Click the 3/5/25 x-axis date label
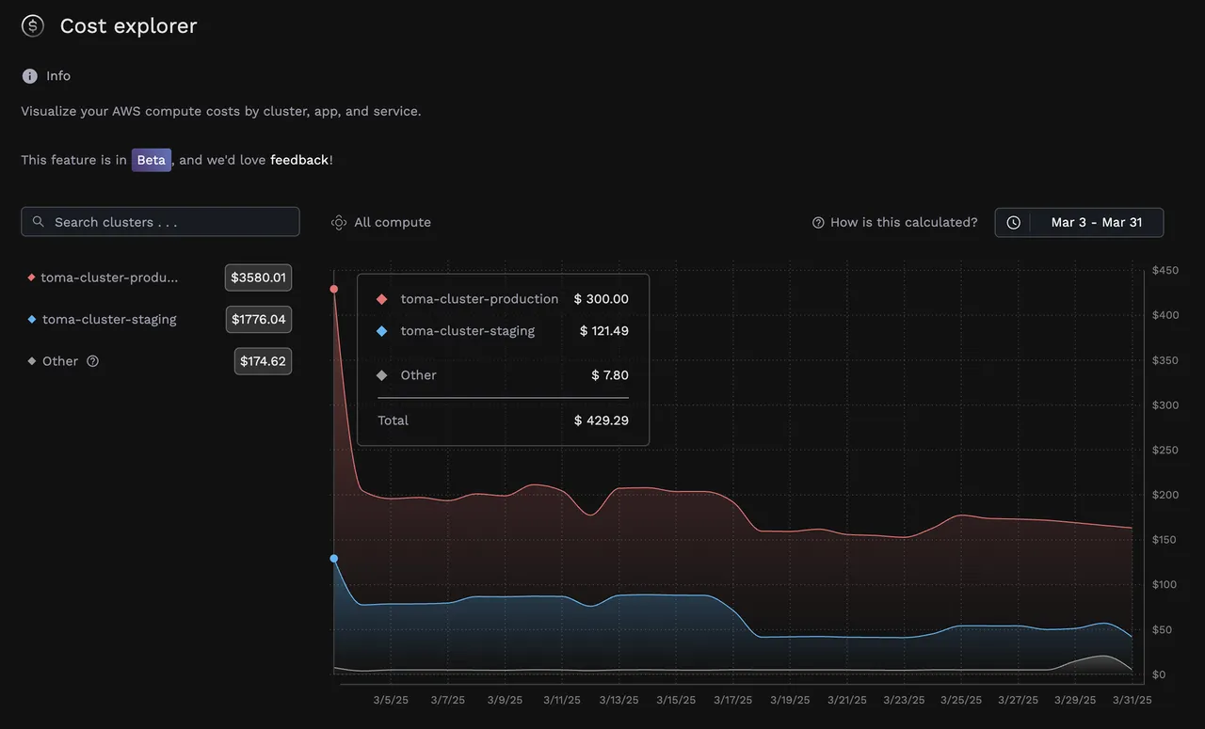This screenshot has height=729, width=1205. click(391, 701)
